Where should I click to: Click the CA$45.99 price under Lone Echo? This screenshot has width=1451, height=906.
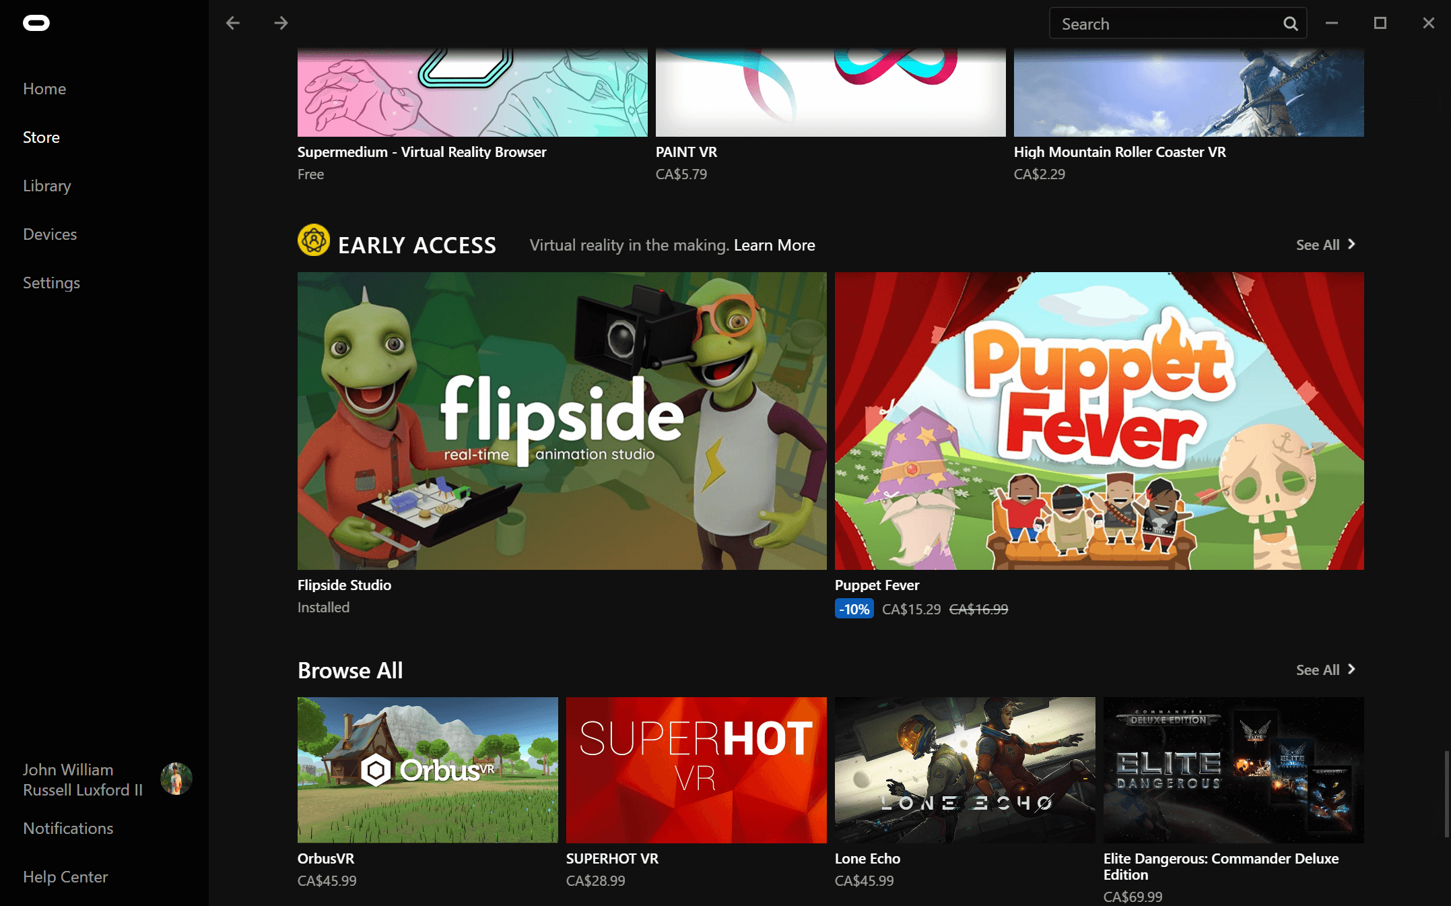click(865, 881)
